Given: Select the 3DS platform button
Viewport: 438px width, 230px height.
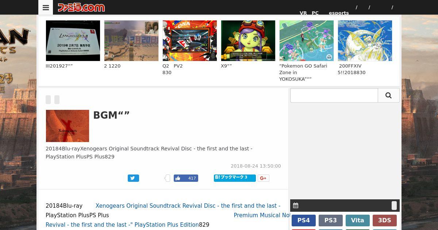Looking at the screenshot, I should coord(385,221).
